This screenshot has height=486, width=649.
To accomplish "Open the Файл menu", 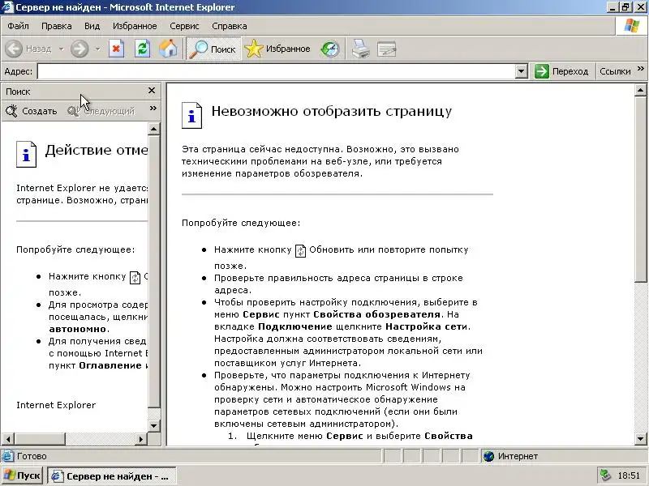I will [18, 26].
